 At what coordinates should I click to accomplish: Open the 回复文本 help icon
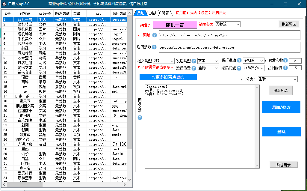click(x=140, y=118)
